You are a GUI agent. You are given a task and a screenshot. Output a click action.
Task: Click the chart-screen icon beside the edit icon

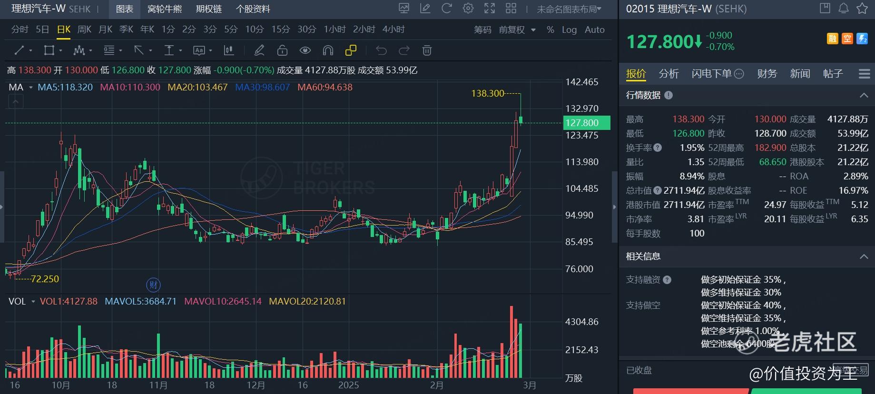(x=404, y=9)
